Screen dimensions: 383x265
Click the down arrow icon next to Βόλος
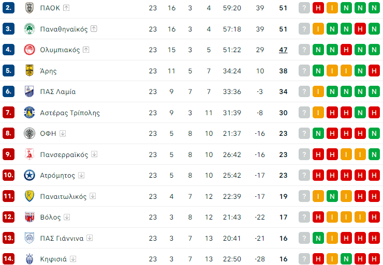coord(67,217)
